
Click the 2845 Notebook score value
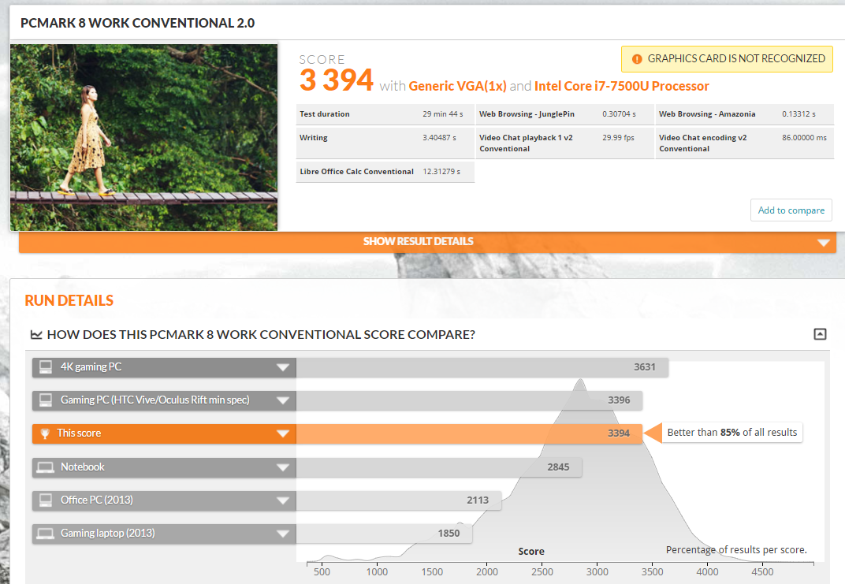558,467
